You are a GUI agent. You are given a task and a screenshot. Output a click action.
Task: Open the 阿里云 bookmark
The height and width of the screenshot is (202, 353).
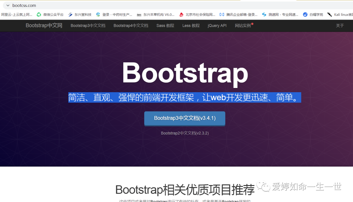(17, 15)
